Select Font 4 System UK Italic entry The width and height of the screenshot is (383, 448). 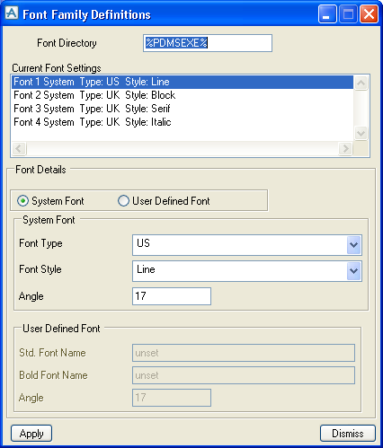[183, 122]
